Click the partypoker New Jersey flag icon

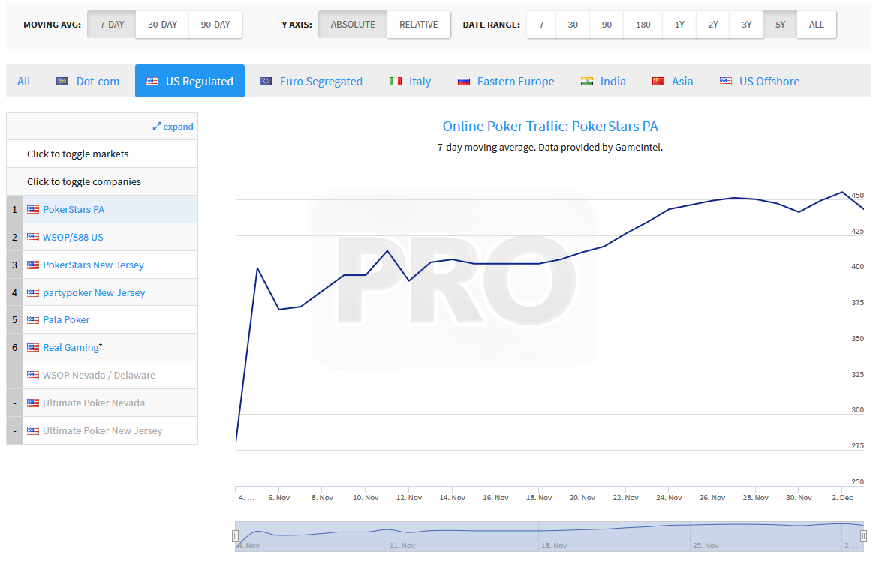33,293
